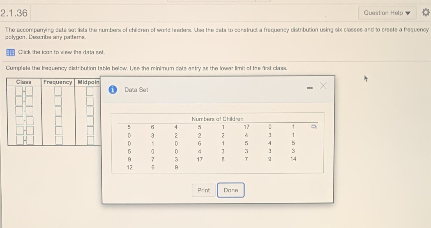431x228 pixels.
Task: Close the Data Set dialog
Action: [x=323, y=86]
